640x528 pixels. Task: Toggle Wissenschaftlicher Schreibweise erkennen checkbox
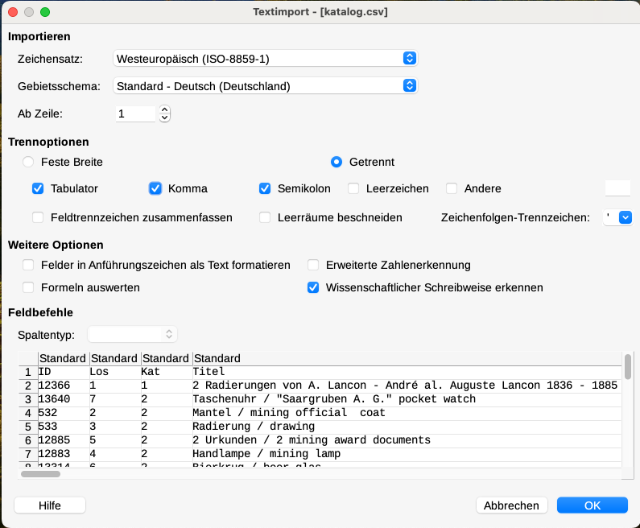click(314, 287)
